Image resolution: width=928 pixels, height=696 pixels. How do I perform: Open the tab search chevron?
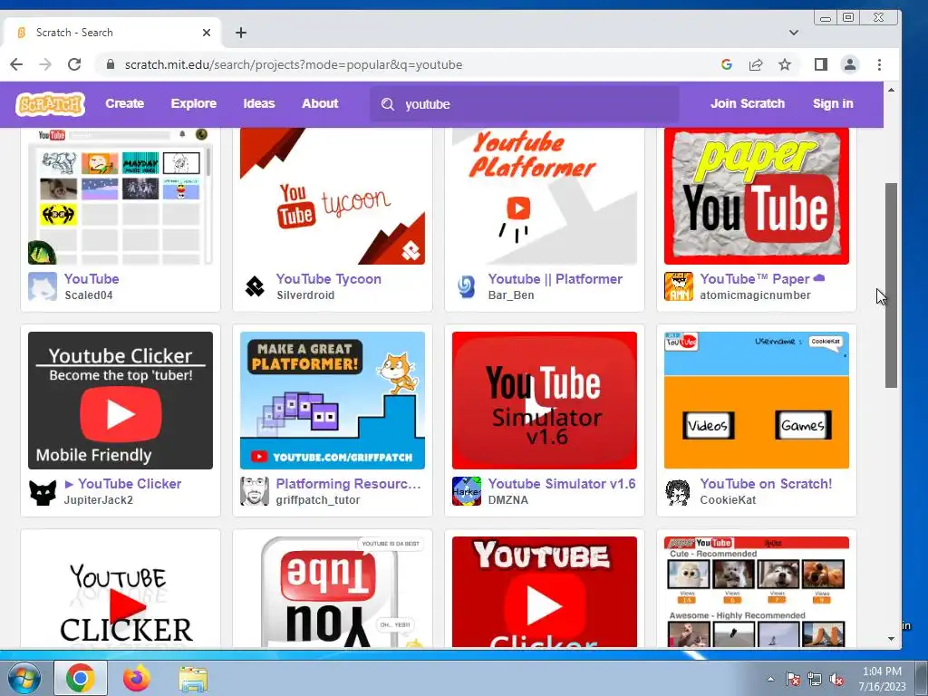(794, 33)
